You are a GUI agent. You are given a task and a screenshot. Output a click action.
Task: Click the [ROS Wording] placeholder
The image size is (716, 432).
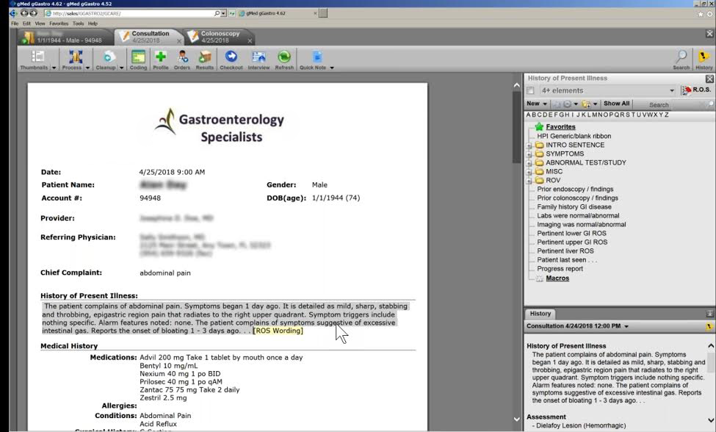[x=278, y=331]
